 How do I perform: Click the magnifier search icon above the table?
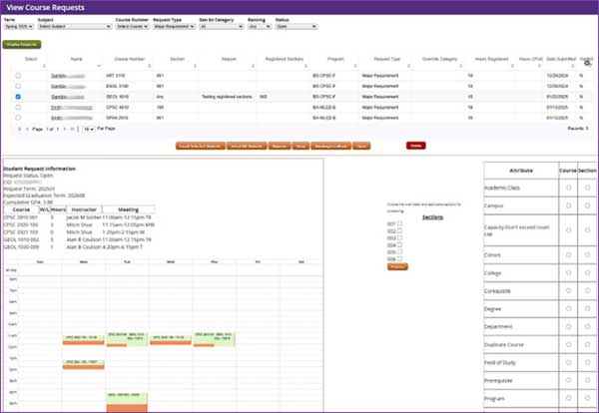coord(587,63)
